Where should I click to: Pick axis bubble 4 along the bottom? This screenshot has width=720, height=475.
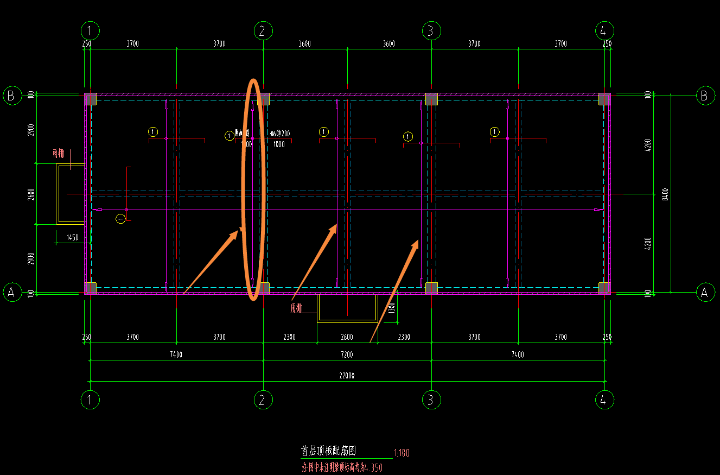[604, 400]
